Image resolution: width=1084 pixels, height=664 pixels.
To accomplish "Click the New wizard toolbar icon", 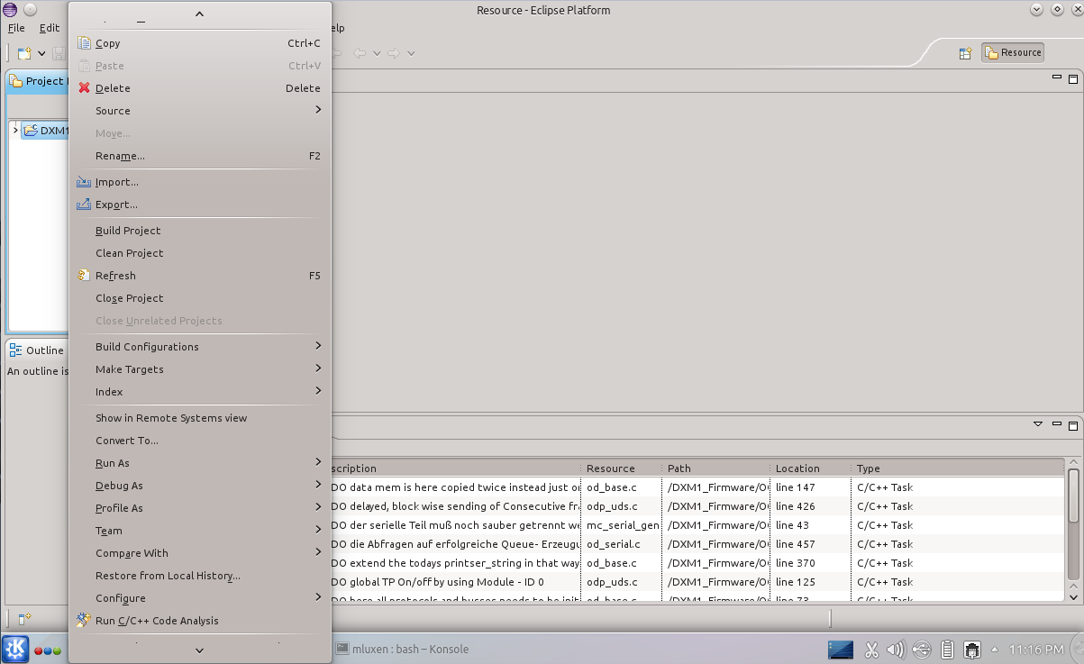I will tap(24, 53).
